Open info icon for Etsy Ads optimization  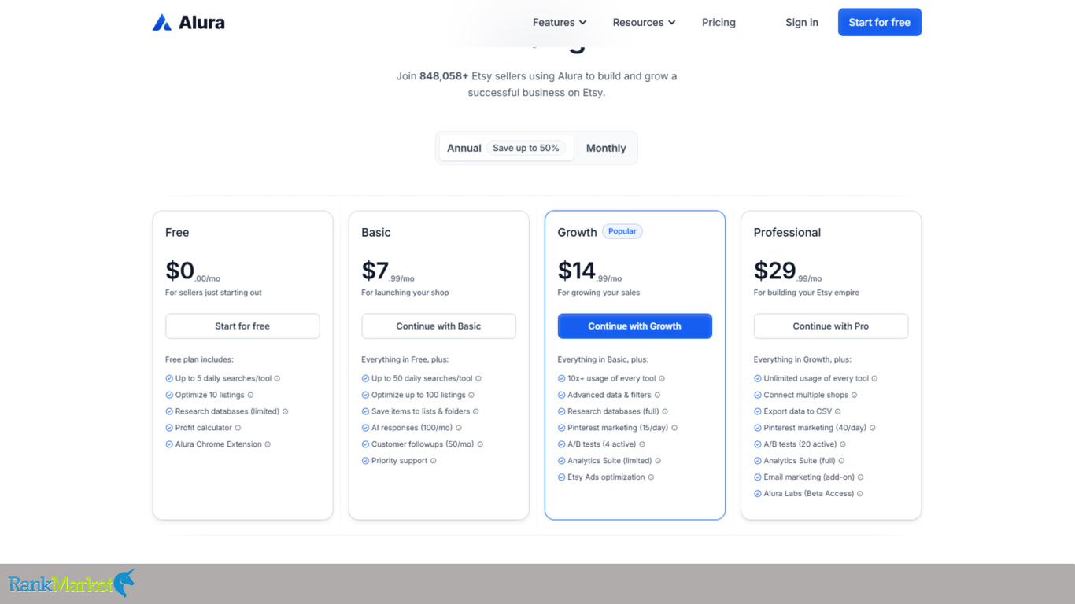(x=651, y=477)
